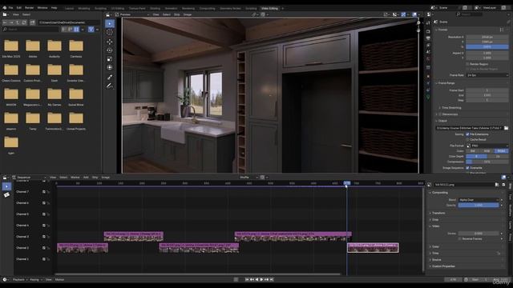This screenshot has width=513, height=288.
Task: Click the Blender logo menu icon
Action: [x=5, y=7]
